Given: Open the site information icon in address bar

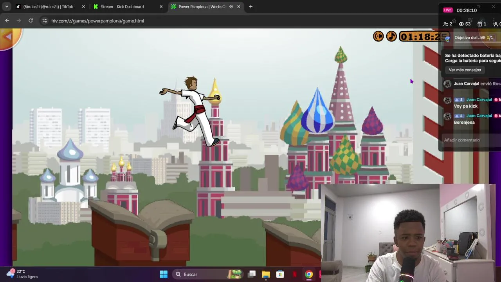Looking at the screenshot, I should [44, 21].
